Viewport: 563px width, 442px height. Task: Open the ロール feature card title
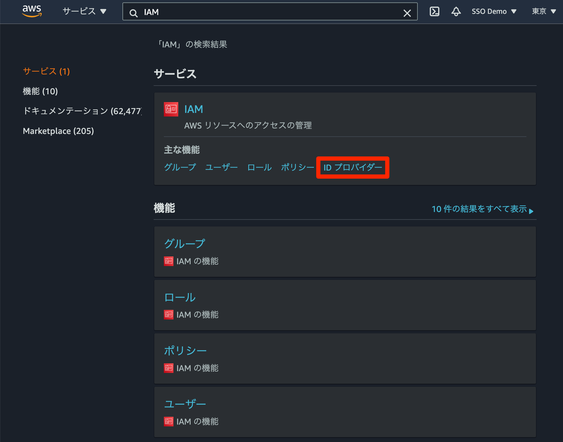click(180, 297)
